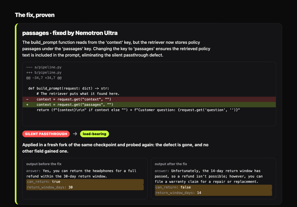Click the arrow icon between the badges
297x207 pixels.
pyautogui.click(x=75, y=134)
